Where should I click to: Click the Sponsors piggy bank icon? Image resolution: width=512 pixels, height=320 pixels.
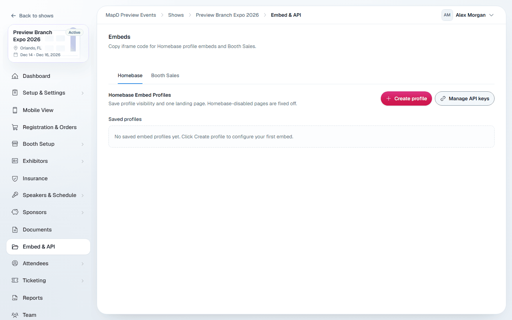(x=15, y=212)
